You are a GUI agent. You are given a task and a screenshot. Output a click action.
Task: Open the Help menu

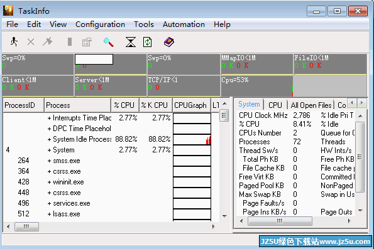tap(222, 24)
